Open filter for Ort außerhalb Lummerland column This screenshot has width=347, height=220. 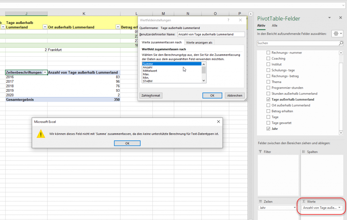pyautogui.click(x=118, y=27)
